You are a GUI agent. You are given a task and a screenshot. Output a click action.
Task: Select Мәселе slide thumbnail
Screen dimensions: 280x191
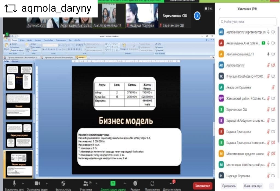(19, 77)
